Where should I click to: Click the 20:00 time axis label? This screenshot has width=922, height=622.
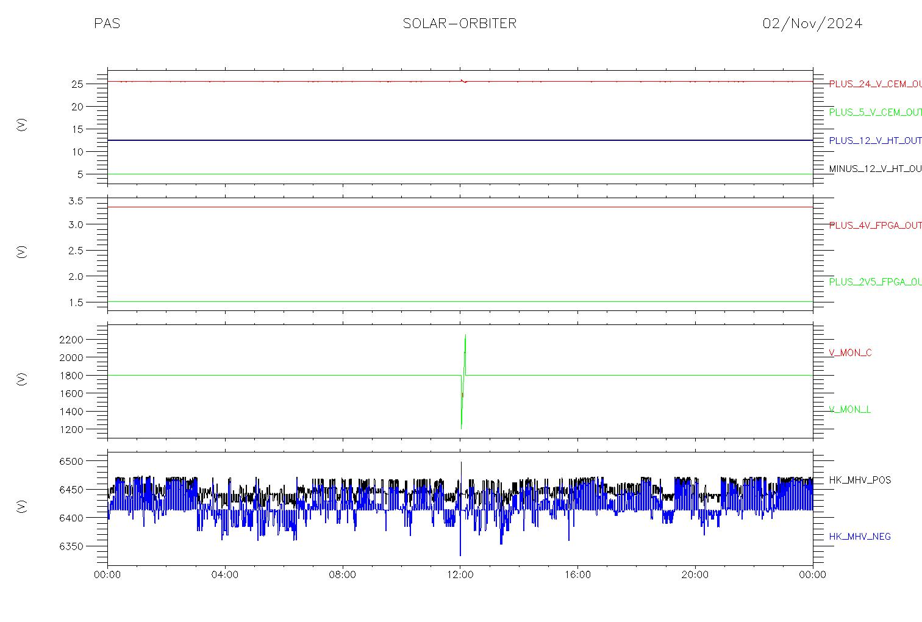(x=695, y=574)
